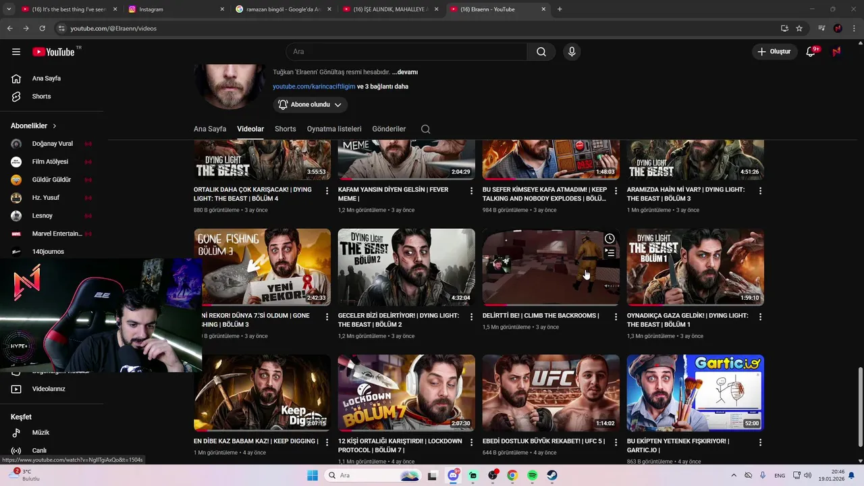Open options for Dying Light Bölüm 2 video
The height and width of the screenshot is (486, 864).
click(x=472, y=317)
